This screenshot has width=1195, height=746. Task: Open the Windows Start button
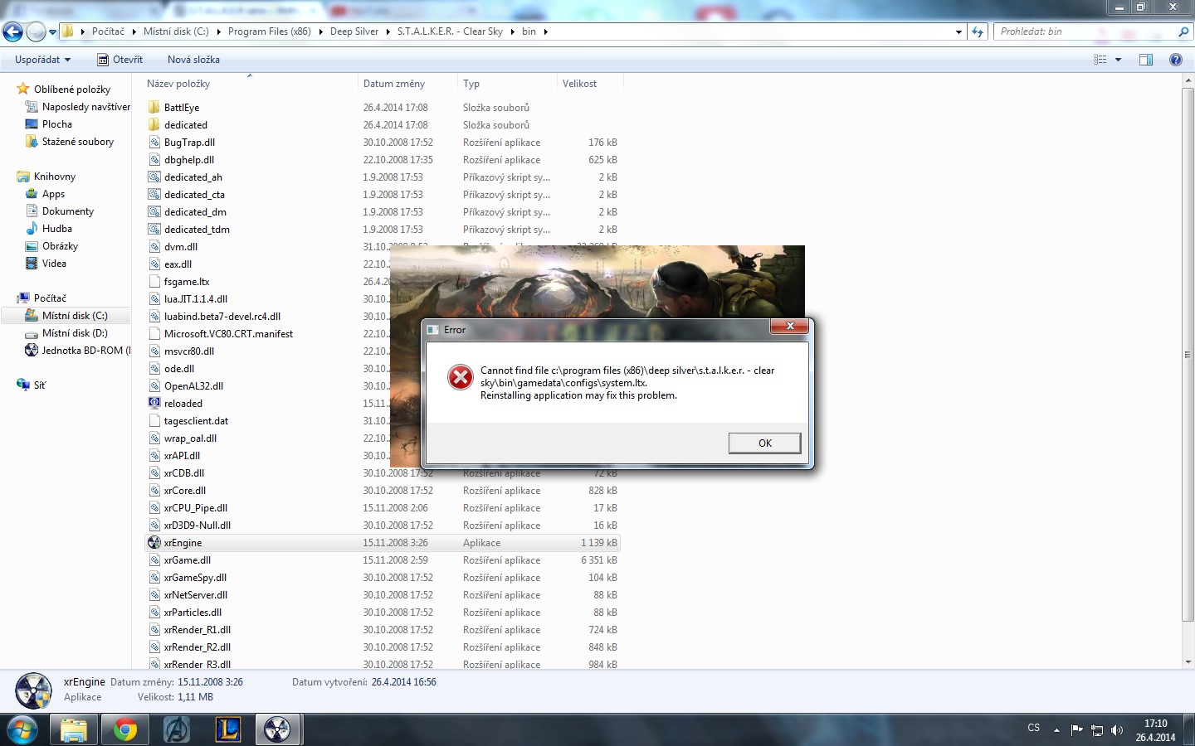pos(22,729)
